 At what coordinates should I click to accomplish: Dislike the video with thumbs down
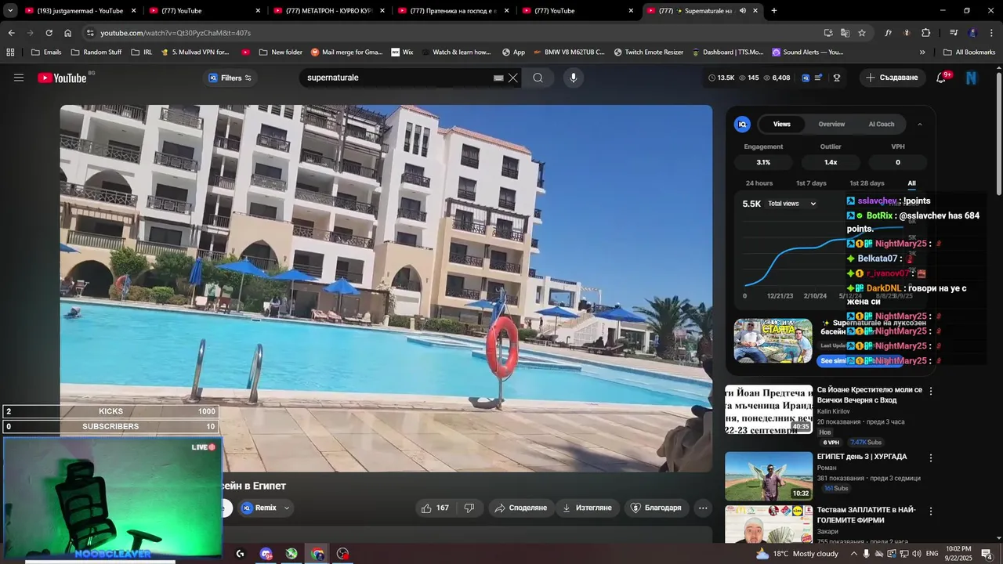coord(469,508)
